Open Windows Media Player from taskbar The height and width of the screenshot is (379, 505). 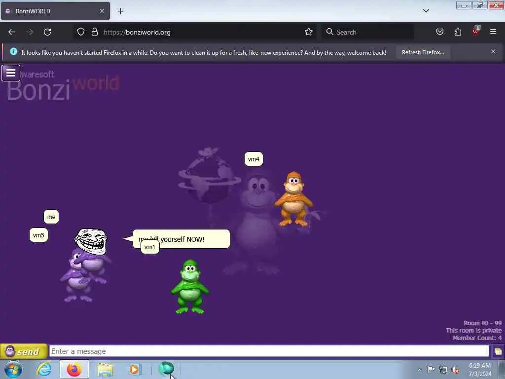(x=135, y=370)
